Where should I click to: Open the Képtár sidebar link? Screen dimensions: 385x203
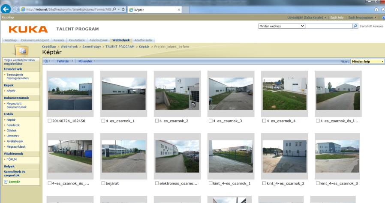tap(11, 91)
